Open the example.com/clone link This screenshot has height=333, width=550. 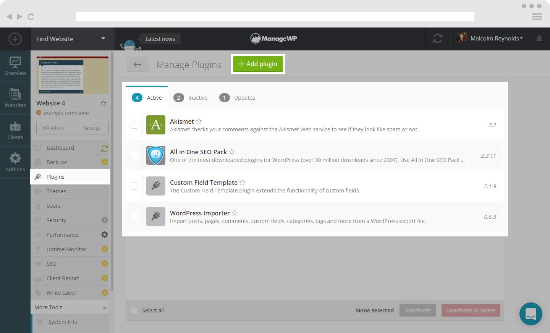click(66, 113)
